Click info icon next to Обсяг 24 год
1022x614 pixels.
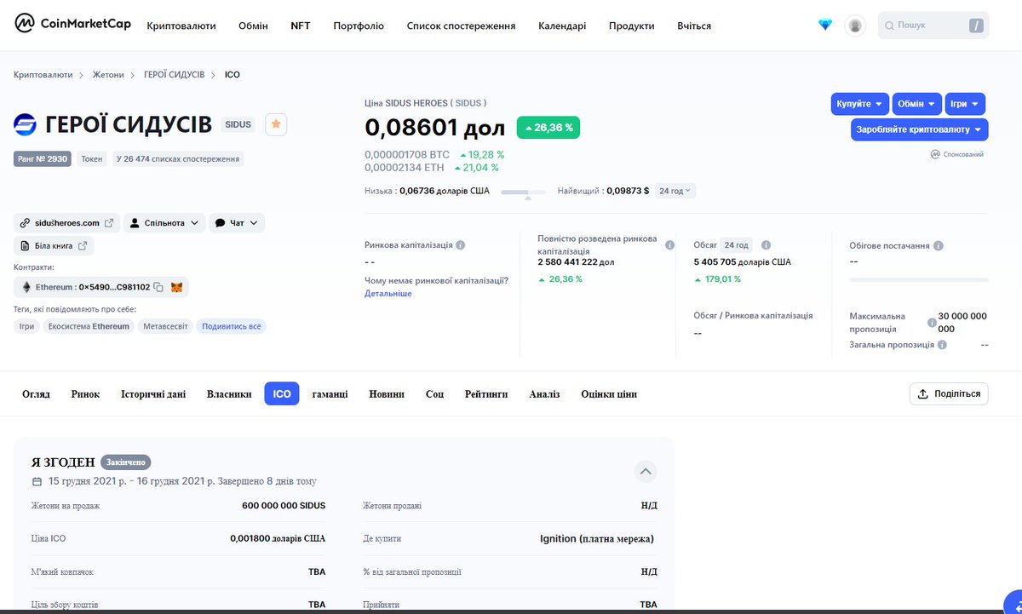coord(766,245)
